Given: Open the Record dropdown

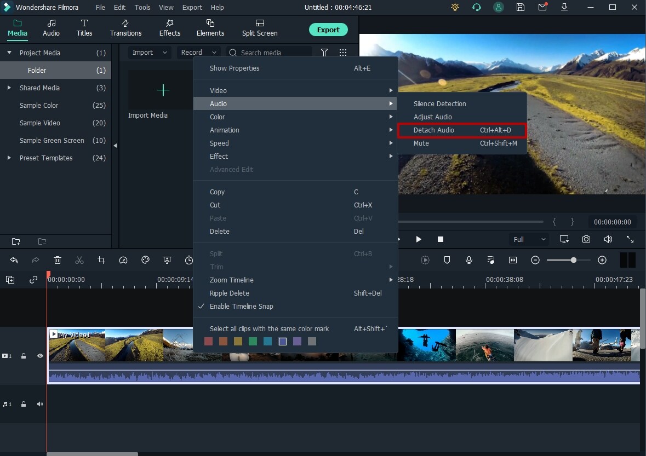Looking at the screenshot, I should coord(198,52).
